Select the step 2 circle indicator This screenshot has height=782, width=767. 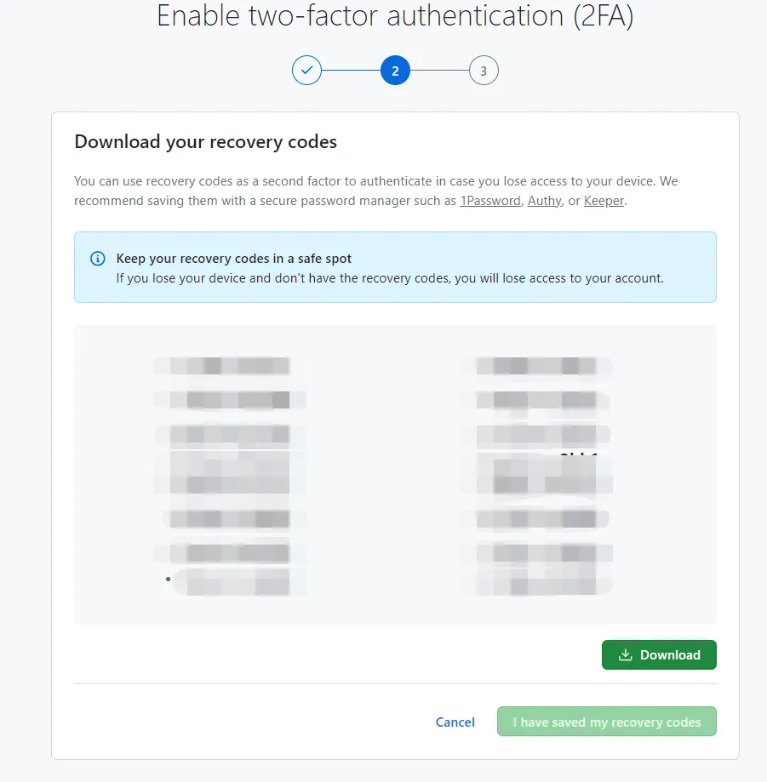pyautogui.click(x=395, y=71)
